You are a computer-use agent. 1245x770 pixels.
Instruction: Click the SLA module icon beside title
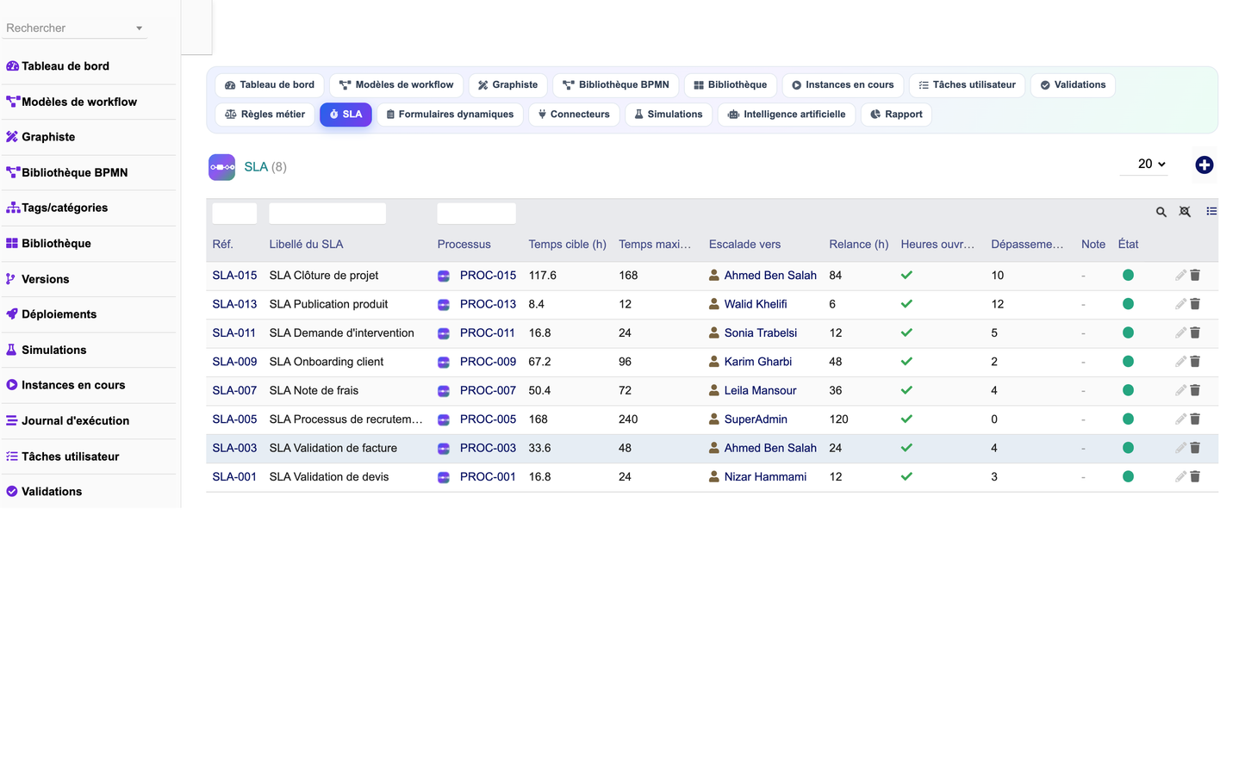(x=221, y=167)
